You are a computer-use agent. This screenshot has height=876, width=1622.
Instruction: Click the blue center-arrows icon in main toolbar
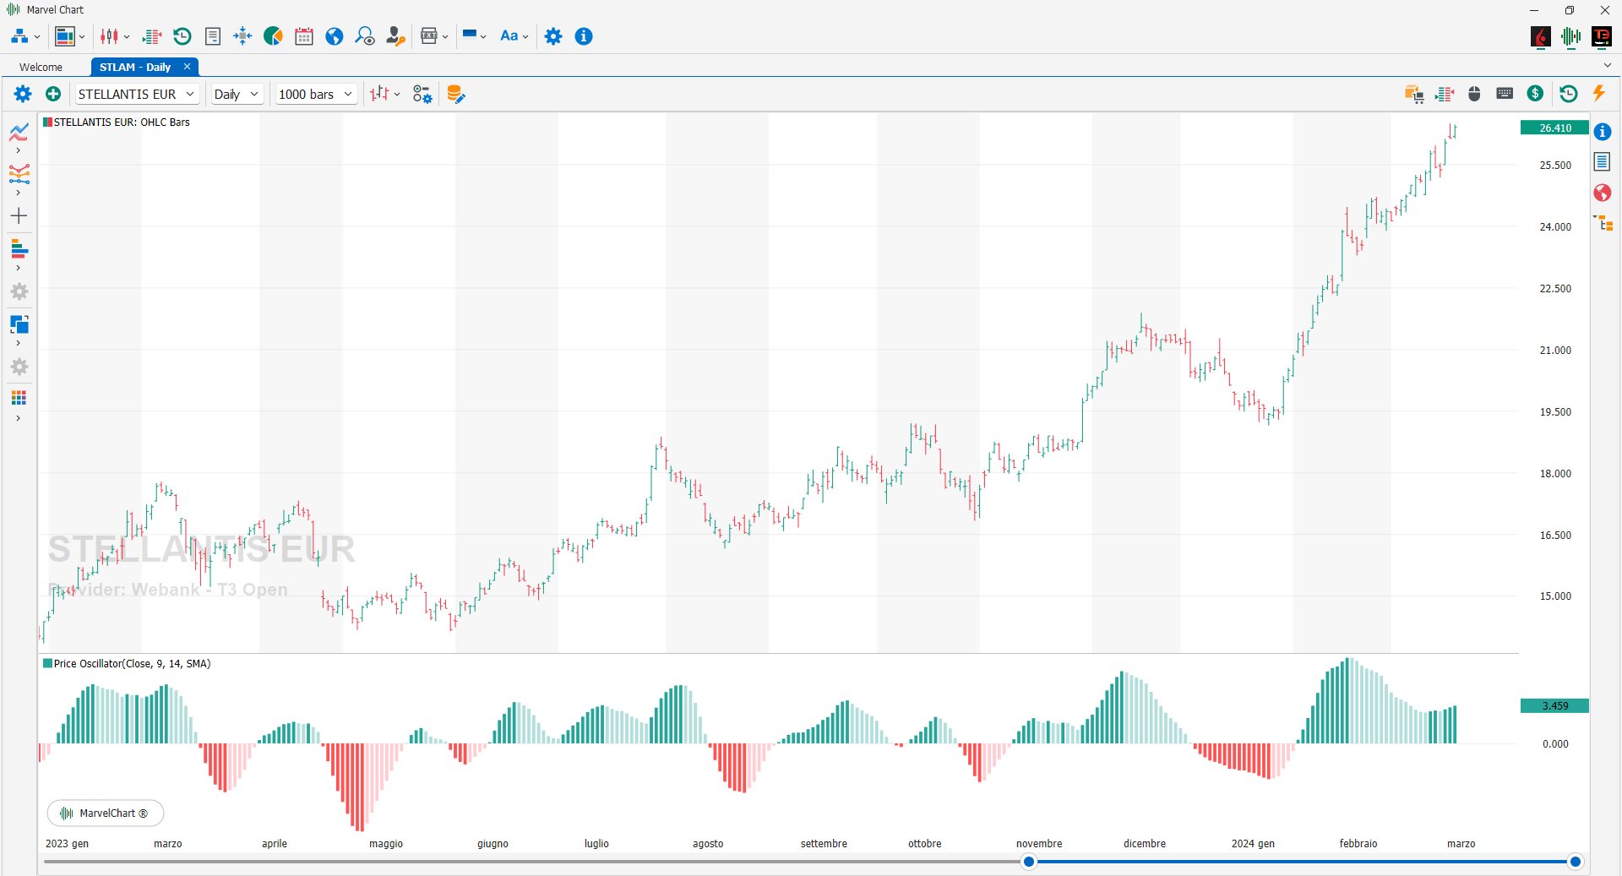tap(242, 36)
